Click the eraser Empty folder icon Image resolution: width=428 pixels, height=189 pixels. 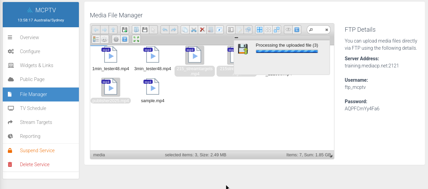click(211, 30)
